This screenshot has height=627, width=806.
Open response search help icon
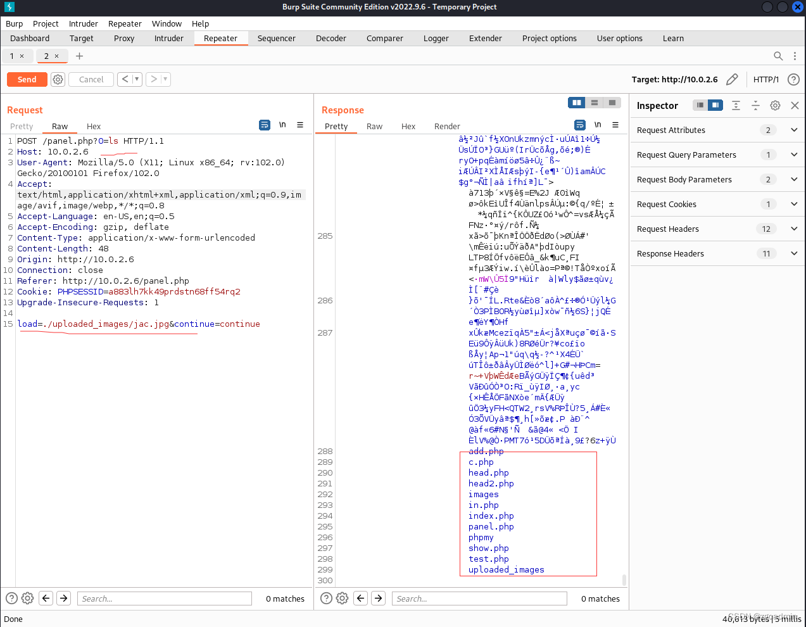(x=326, y=598)
